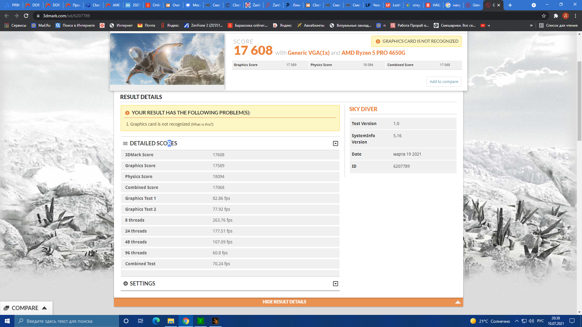Open the Авиабилеты bookmark
Image resolution: width=582 pixels, height=327 pixels.
coord(311,25)
